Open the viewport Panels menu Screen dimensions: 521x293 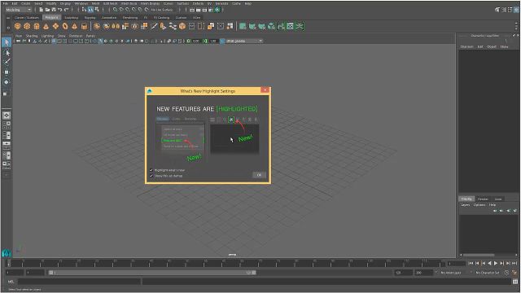click(90, 36)
